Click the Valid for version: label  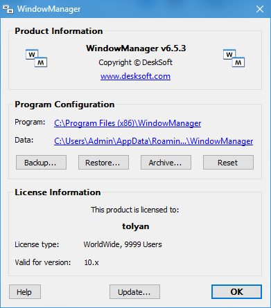click(43, 262)
